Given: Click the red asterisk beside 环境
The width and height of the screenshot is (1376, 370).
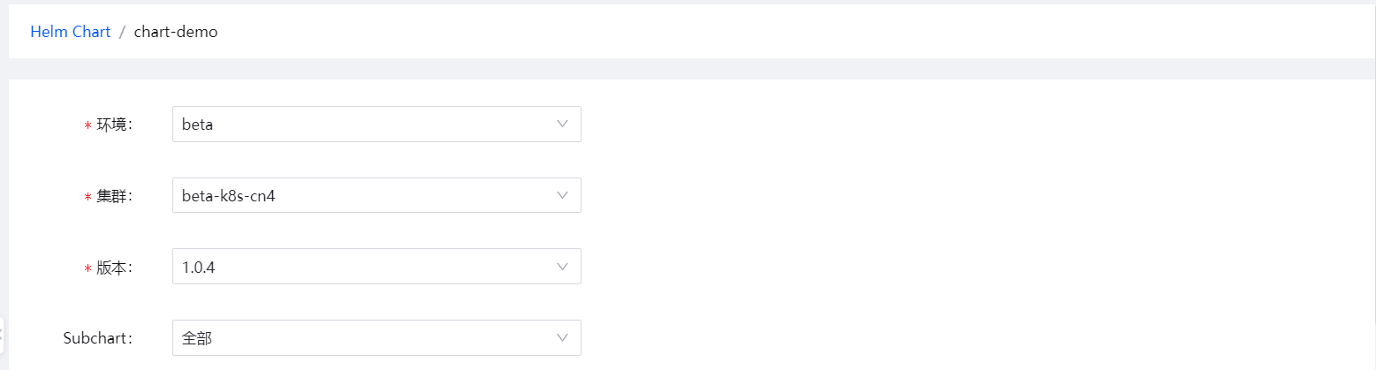Looking at the screenshot, I should 87,125.
